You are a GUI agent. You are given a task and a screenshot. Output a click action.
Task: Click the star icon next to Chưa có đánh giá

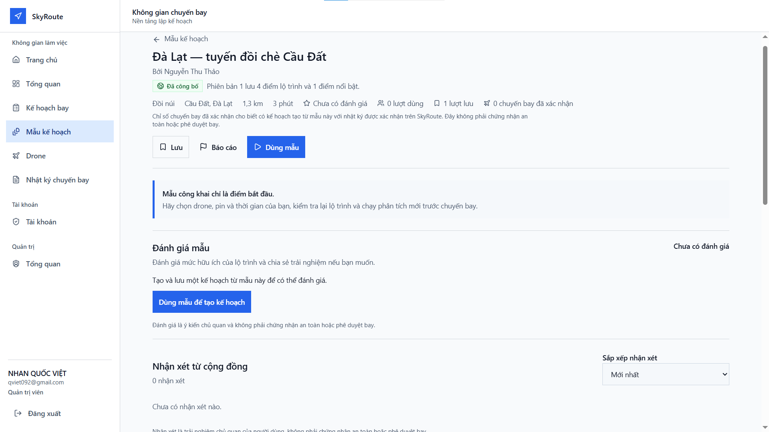[x=306, y=103]
